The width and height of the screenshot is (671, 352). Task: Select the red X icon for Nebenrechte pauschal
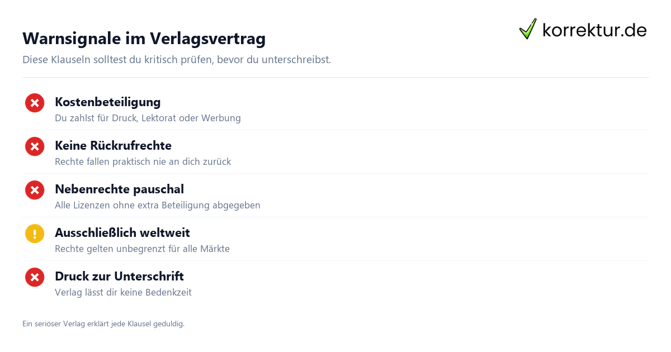(35, 190)
